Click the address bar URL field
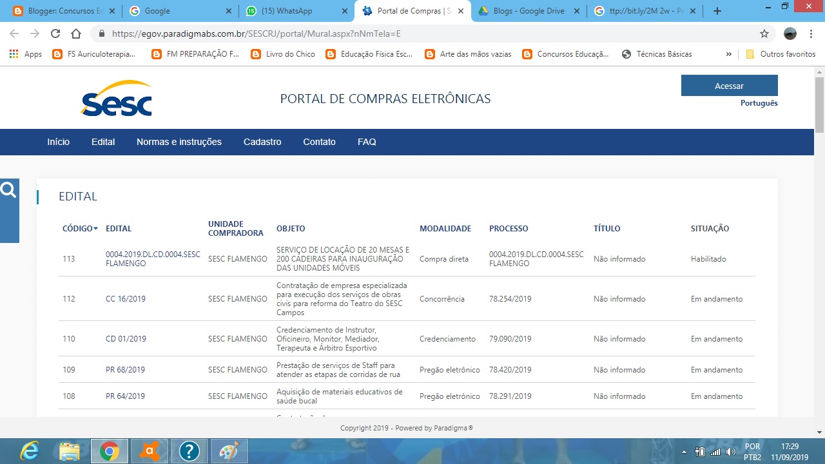 (x=425, y=34)
